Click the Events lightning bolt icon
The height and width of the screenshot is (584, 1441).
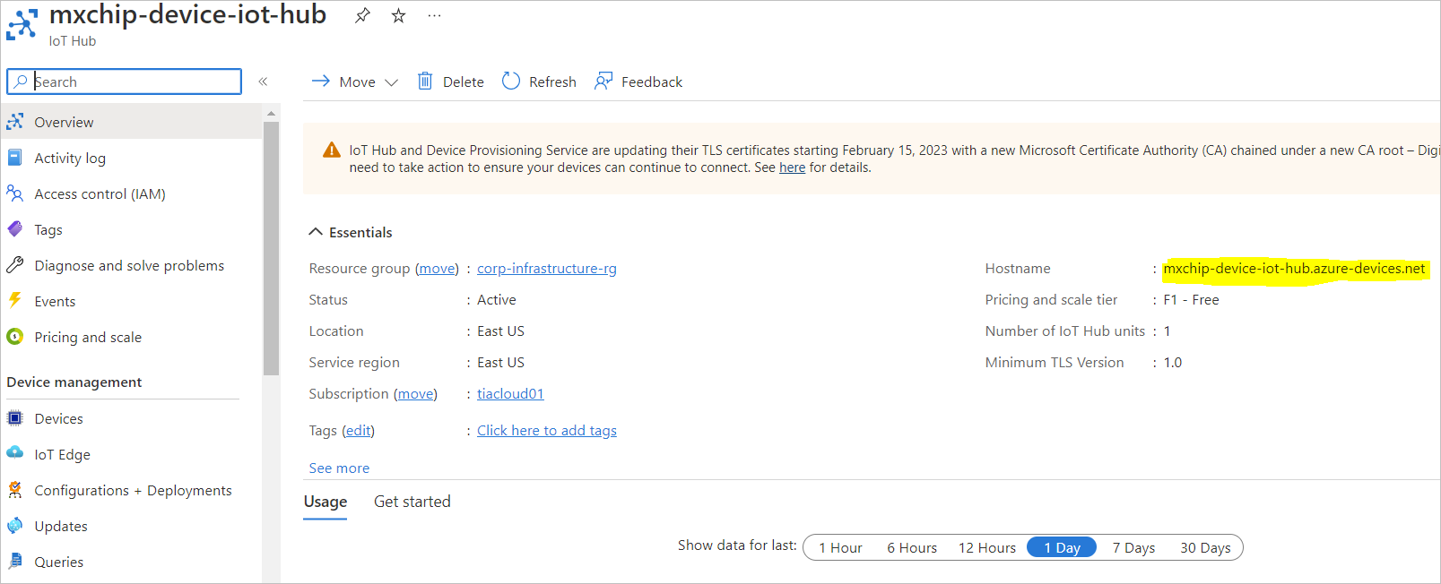[15, 301]
